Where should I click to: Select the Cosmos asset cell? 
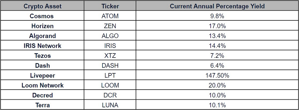[x=42, y=16]
